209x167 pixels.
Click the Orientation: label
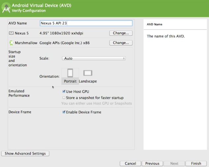[x=49, y=77]
